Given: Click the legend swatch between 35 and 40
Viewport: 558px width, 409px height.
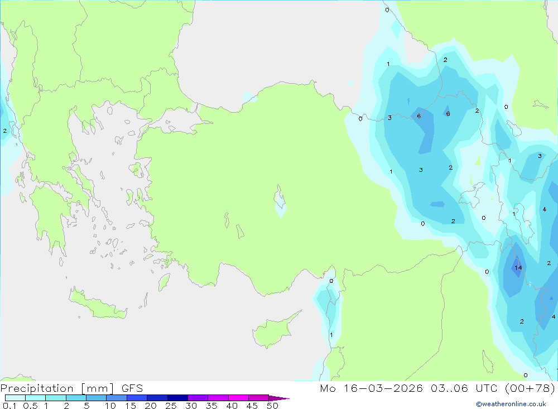Looking at the screenshot, I should click(218, 398).
